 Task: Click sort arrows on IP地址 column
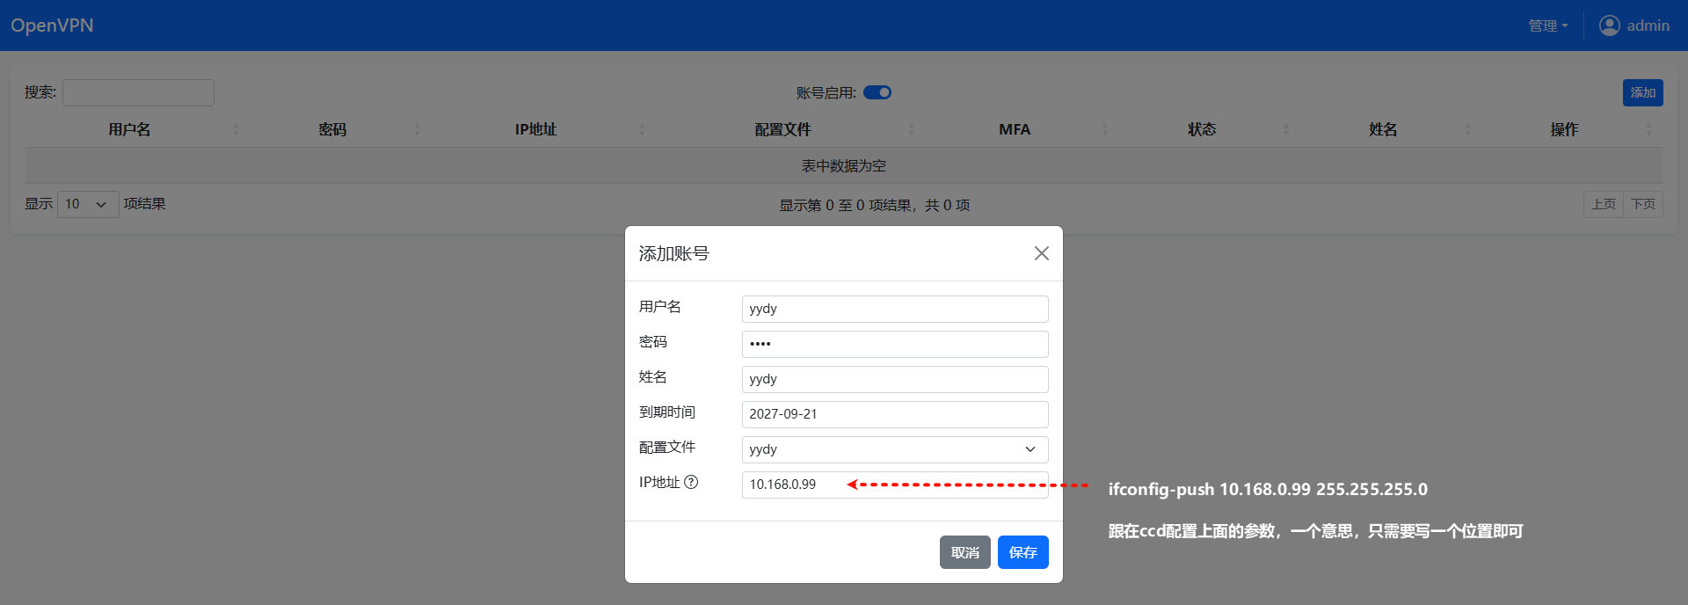point(642,129)
